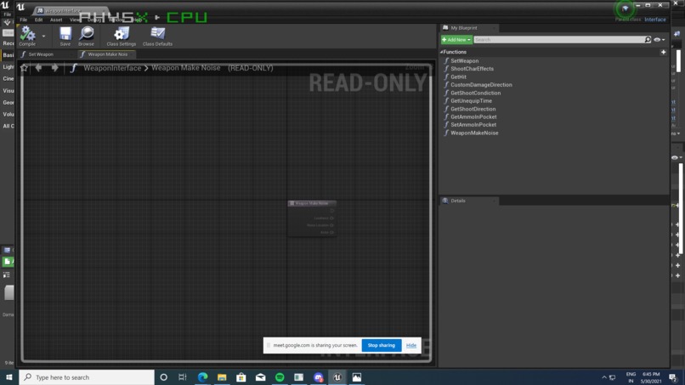Open Cortana circle icon on taskbar

click(x=164, y=377)
